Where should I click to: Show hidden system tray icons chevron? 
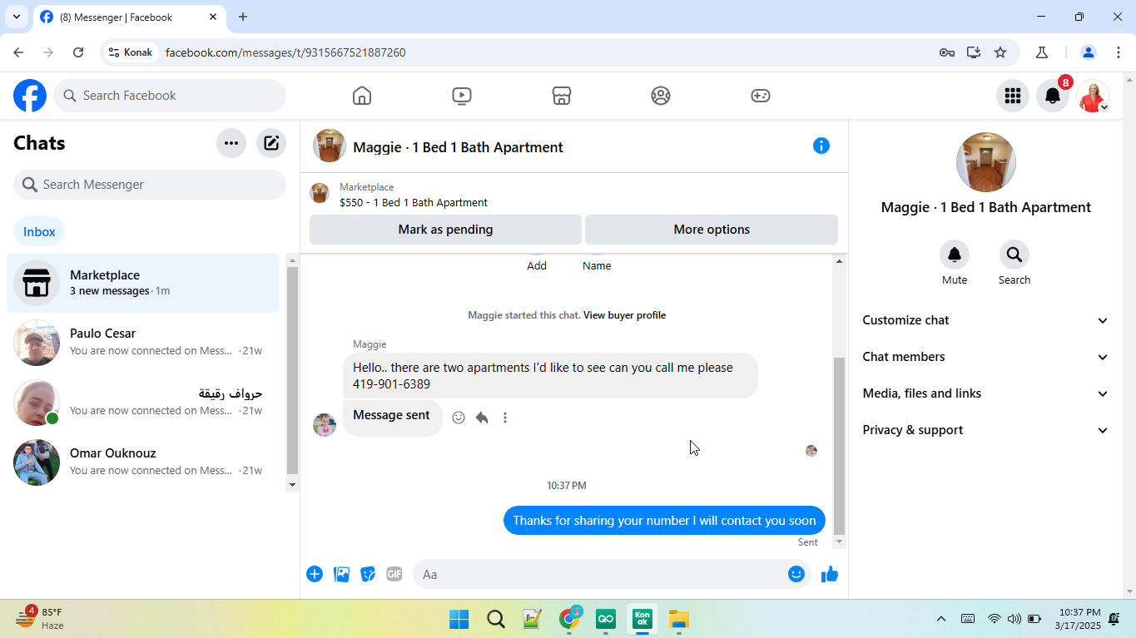point(941,619)
